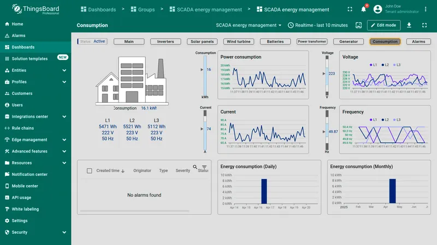The width and height of the screenshot is (437, 245).
Task: Open the notifications bell icon
Action: click(x=363, y=9)
